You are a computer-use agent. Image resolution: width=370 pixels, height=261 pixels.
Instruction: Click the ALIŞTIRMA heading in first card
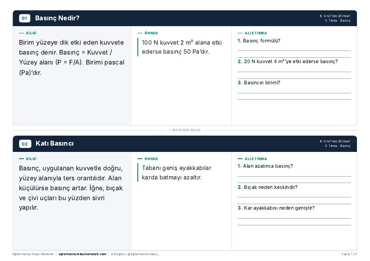256,33
